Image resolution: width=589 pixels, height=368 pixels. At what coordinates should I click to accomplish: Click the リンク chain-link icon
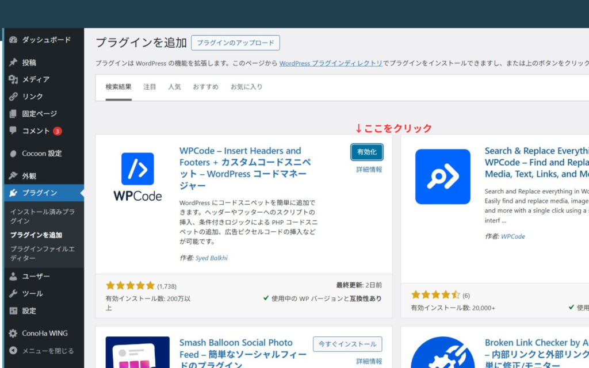[14, 97]
